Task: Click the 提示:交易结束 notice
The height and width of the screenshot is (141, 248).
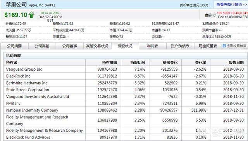Action: pyautogui.click(x=236, y=46)
